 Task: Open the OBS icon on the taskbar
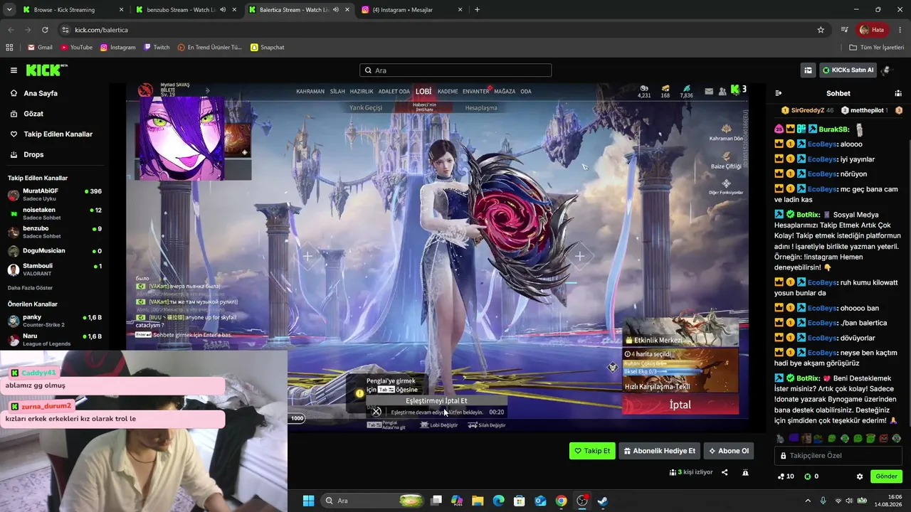582,501
